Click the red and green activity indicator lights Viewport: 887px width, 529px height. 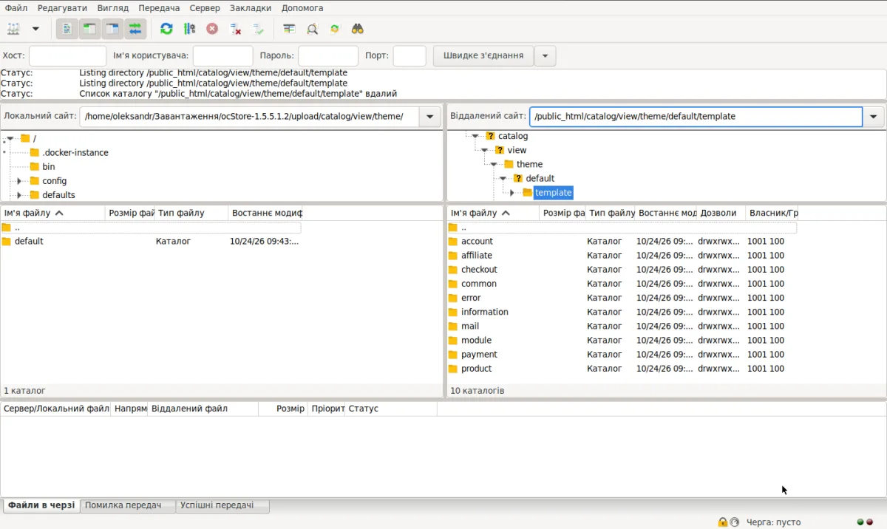pyautogui.click(x=865, y=522)
